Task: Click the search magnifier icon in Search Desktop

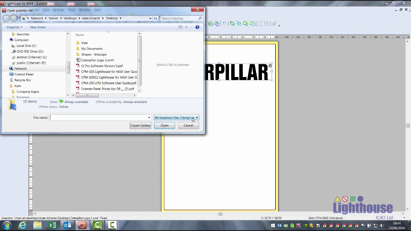Action: coord(200,18)
